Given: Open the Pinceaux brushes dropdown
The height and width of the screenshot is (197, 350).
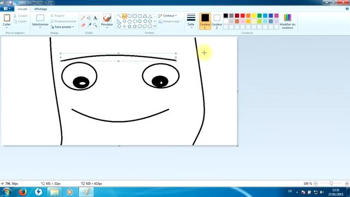Looking at the screenshot, I should coord(107,27).
